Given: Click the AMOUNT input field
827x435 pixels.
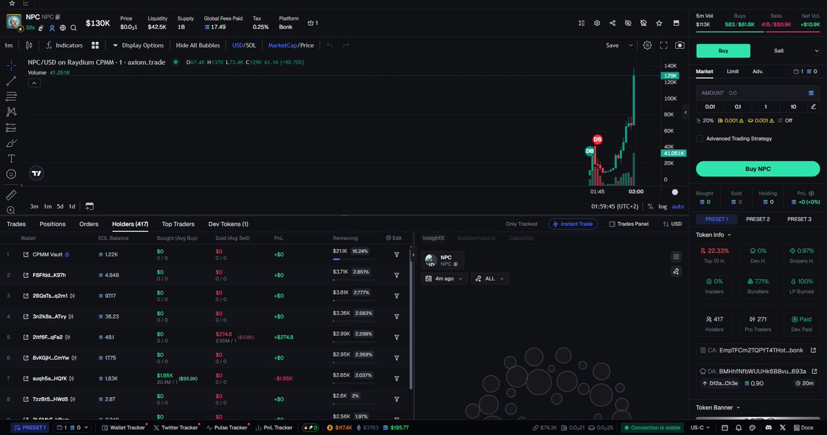Looking at the screenshot, I should pyautogui.click(x=757, y=92).
